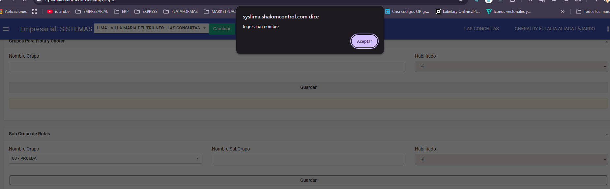Open the EXPRESS bookmarks folder
The image size is (610, 189).
pos(146,12)
